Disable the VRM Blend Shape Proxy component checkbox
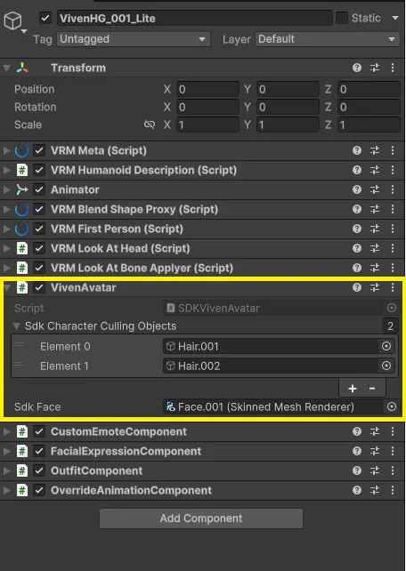406x571 pixels. coord(39,209)
